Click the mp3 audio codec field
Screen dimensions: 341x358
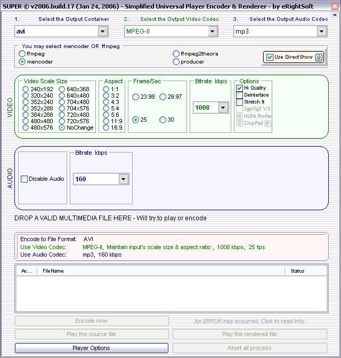click(x=280, y=31)
